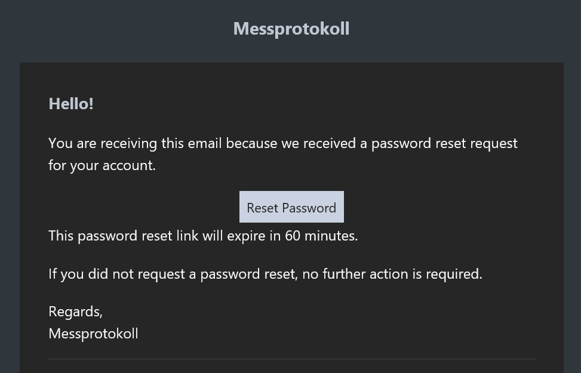The width and height of the screenshot is (581, 373).
Task: Click the "If you did not request" sentence
Action: click(x=265, y=273)
